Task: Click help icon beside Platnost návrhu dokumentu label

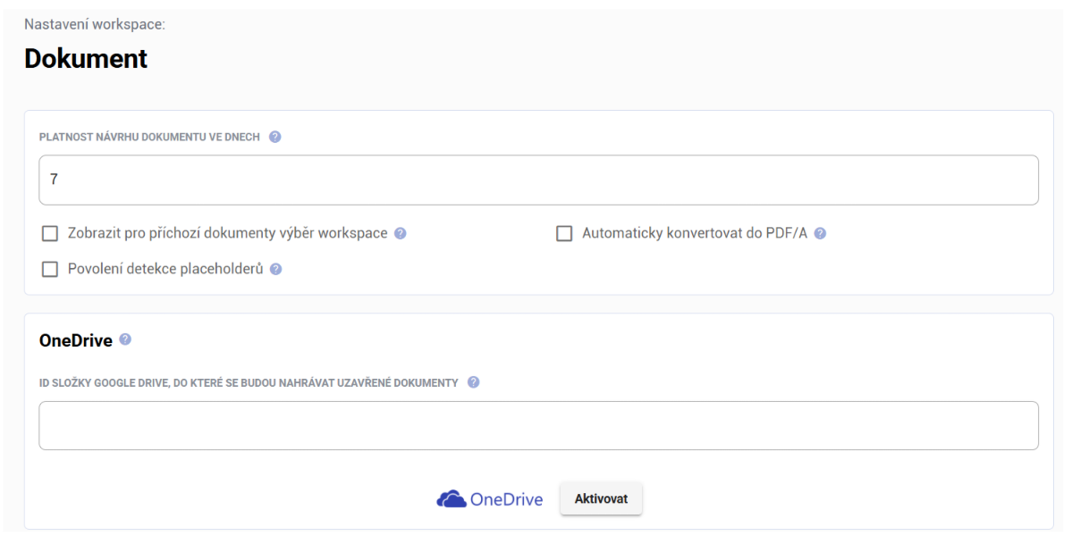Action: click(275, 138)
